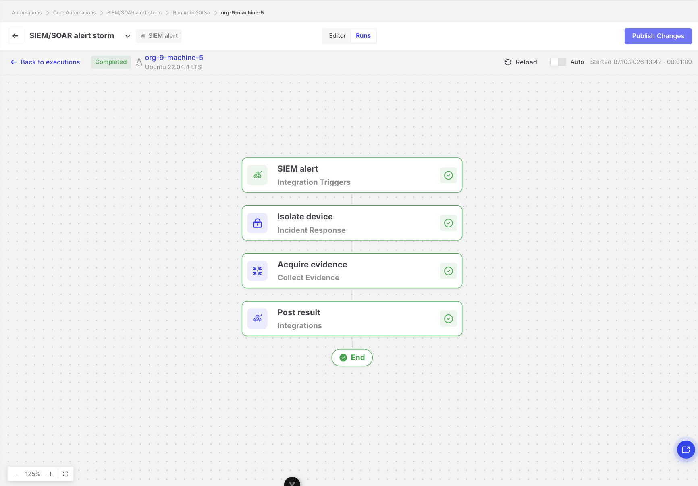The image size is (698, 486).
Task: Select the Post result node title
Action: pyautogui.click(x=299, y=312)
